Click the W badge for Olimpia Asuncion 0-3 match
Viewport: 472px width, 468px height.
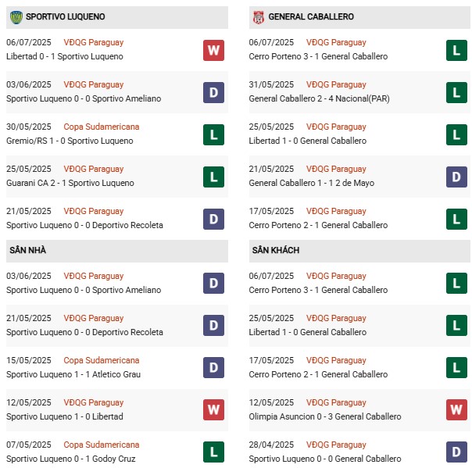click(x=456, y=410)
